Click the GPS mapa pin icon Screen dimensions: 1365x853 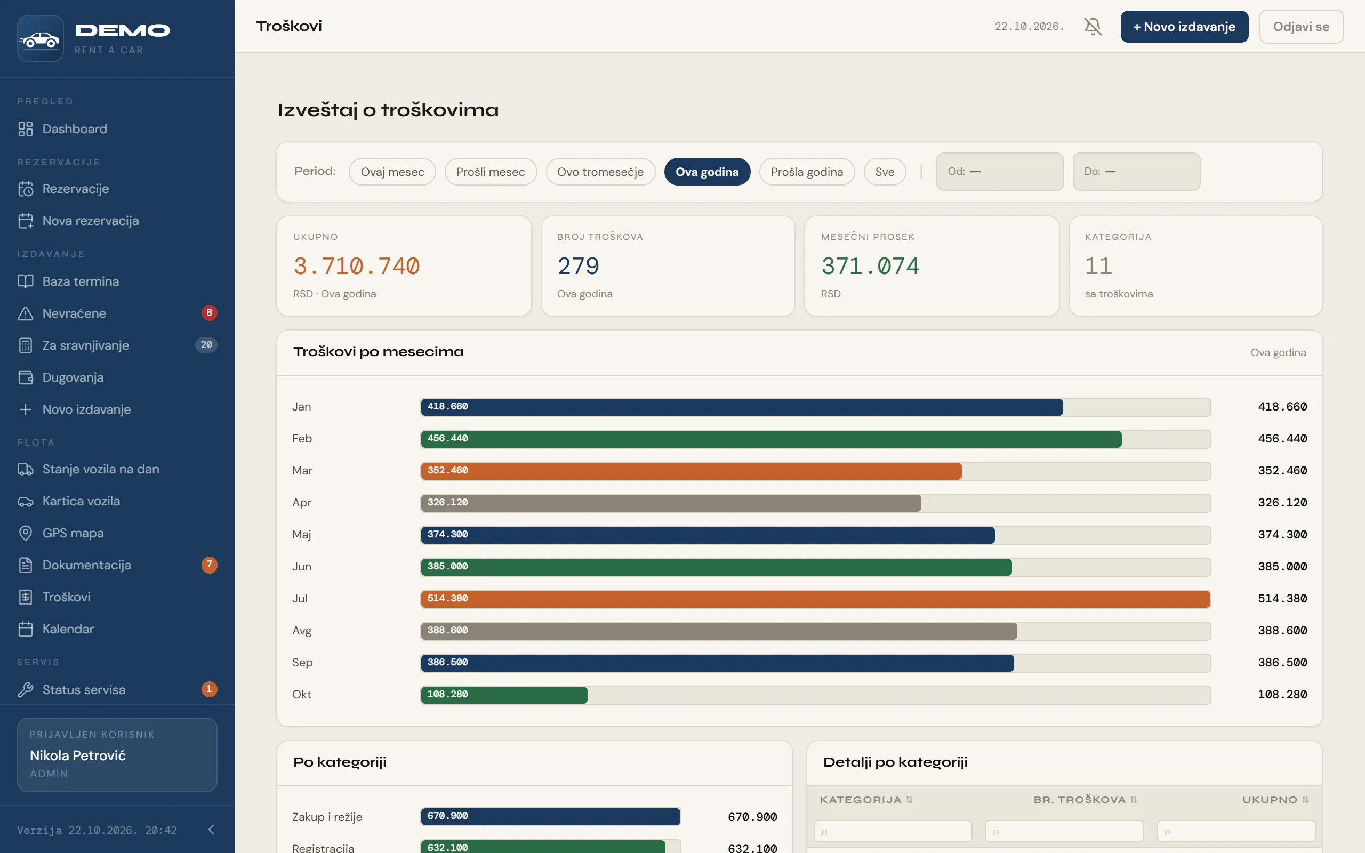click(26, 533)
